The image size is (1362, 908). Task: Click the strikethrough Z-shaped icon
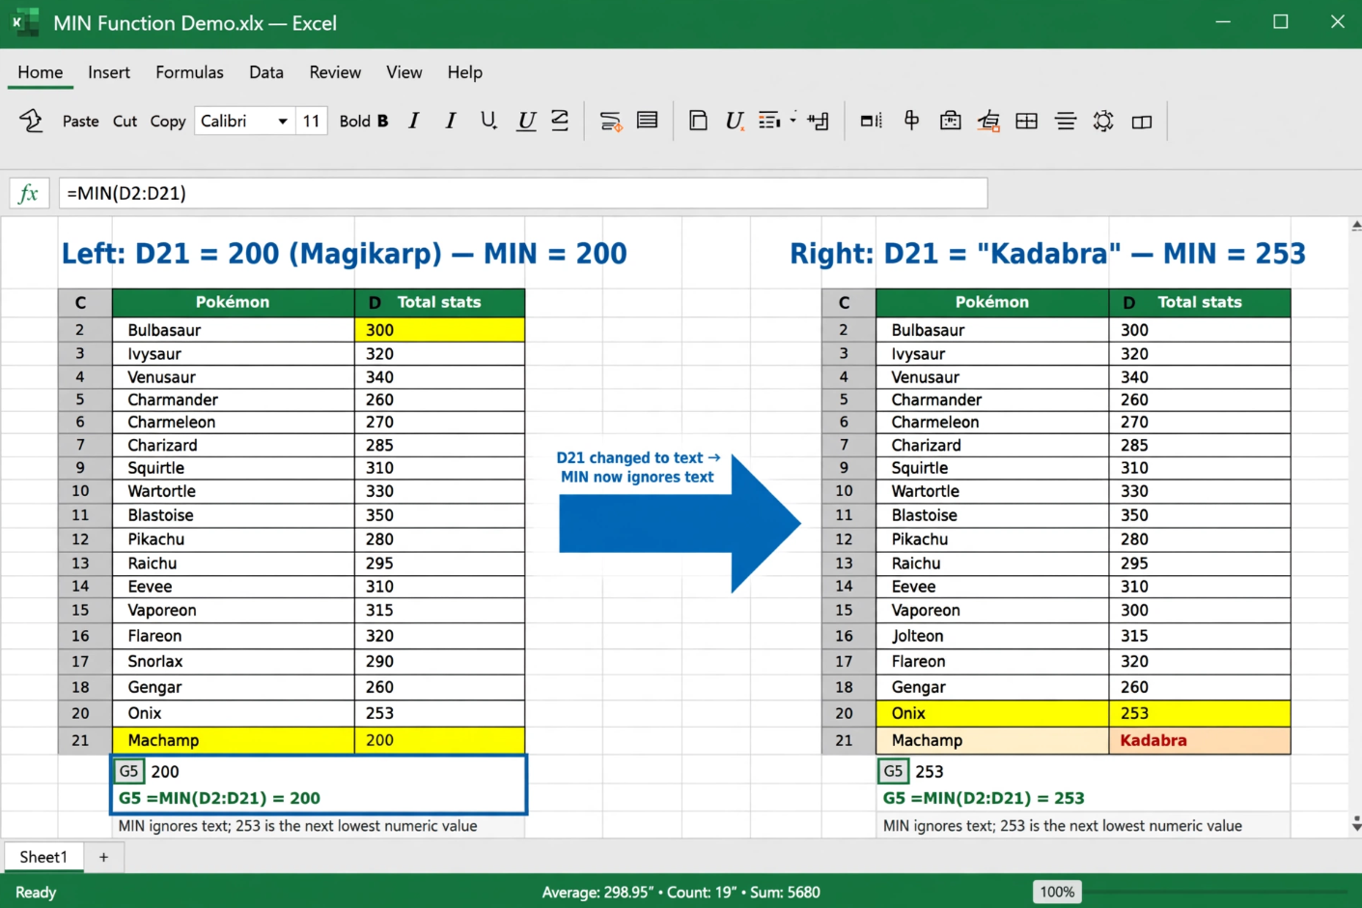coord(560,121)
